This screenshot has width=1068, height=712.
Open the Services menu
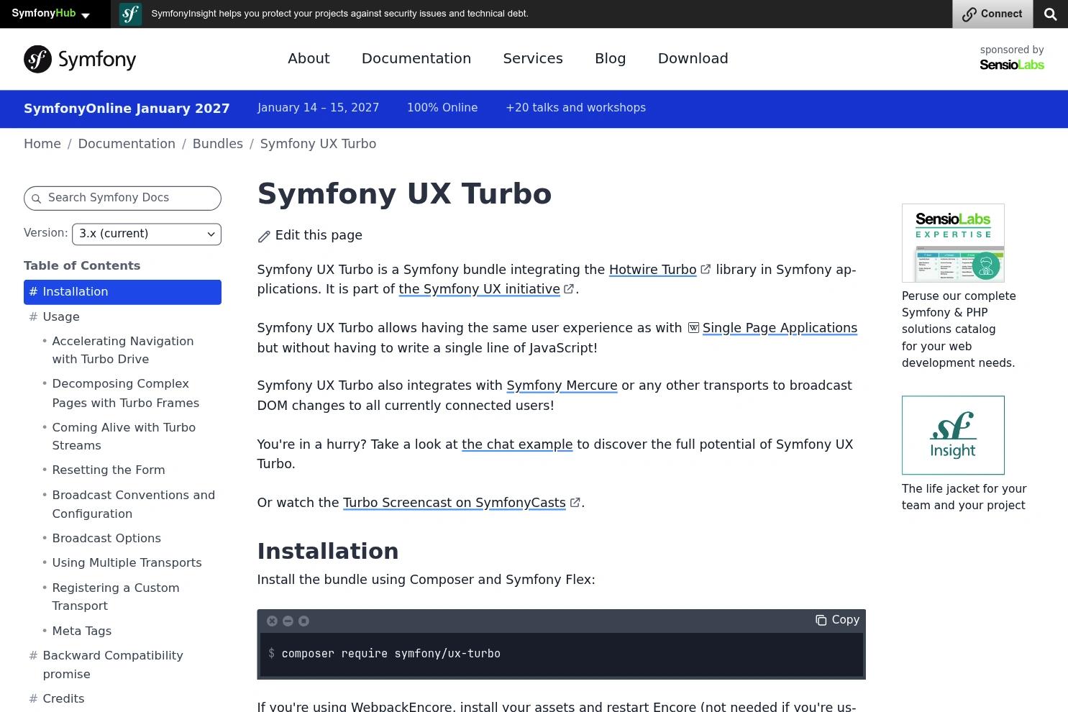[x=533, y=58]
